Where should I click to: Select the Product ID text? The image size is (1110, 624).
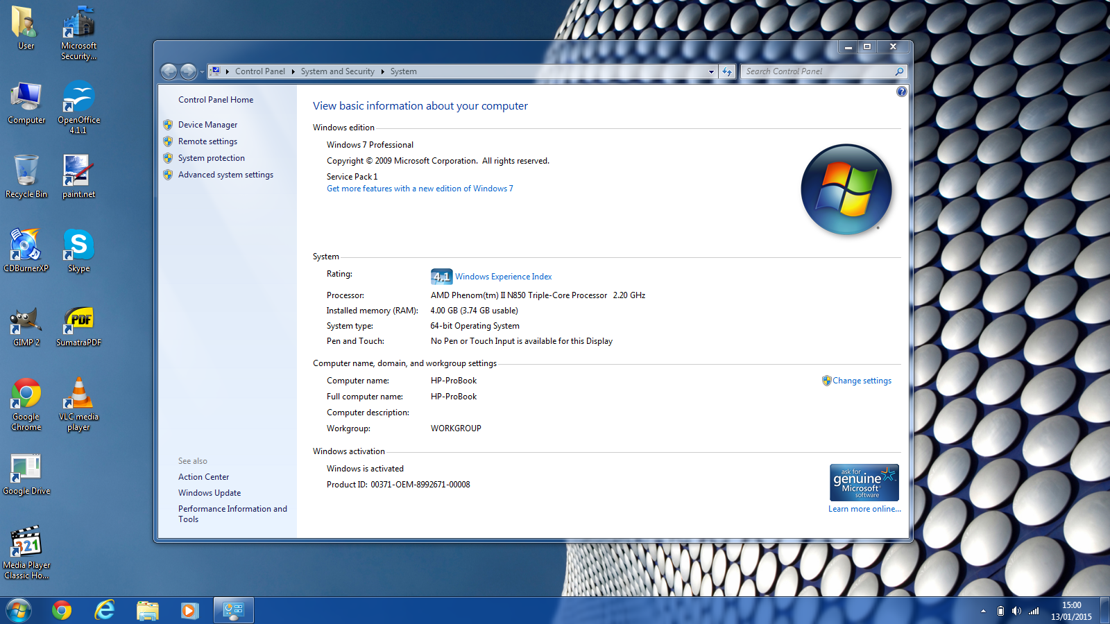(x=398, y=485)
